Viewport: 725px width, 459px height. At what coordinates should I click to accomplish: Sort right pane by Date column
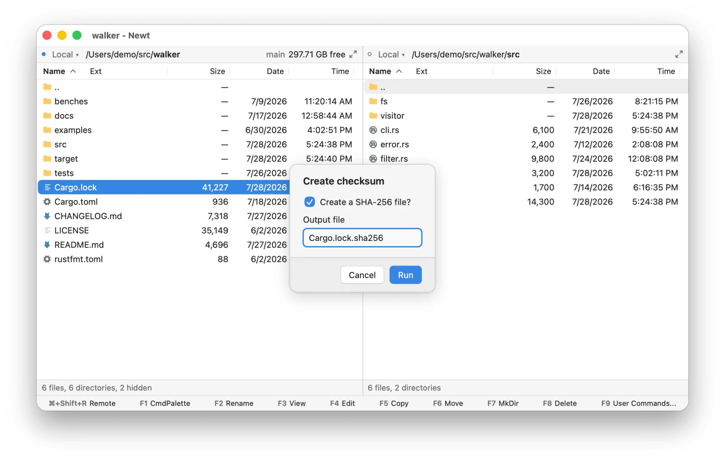point(601,71)
